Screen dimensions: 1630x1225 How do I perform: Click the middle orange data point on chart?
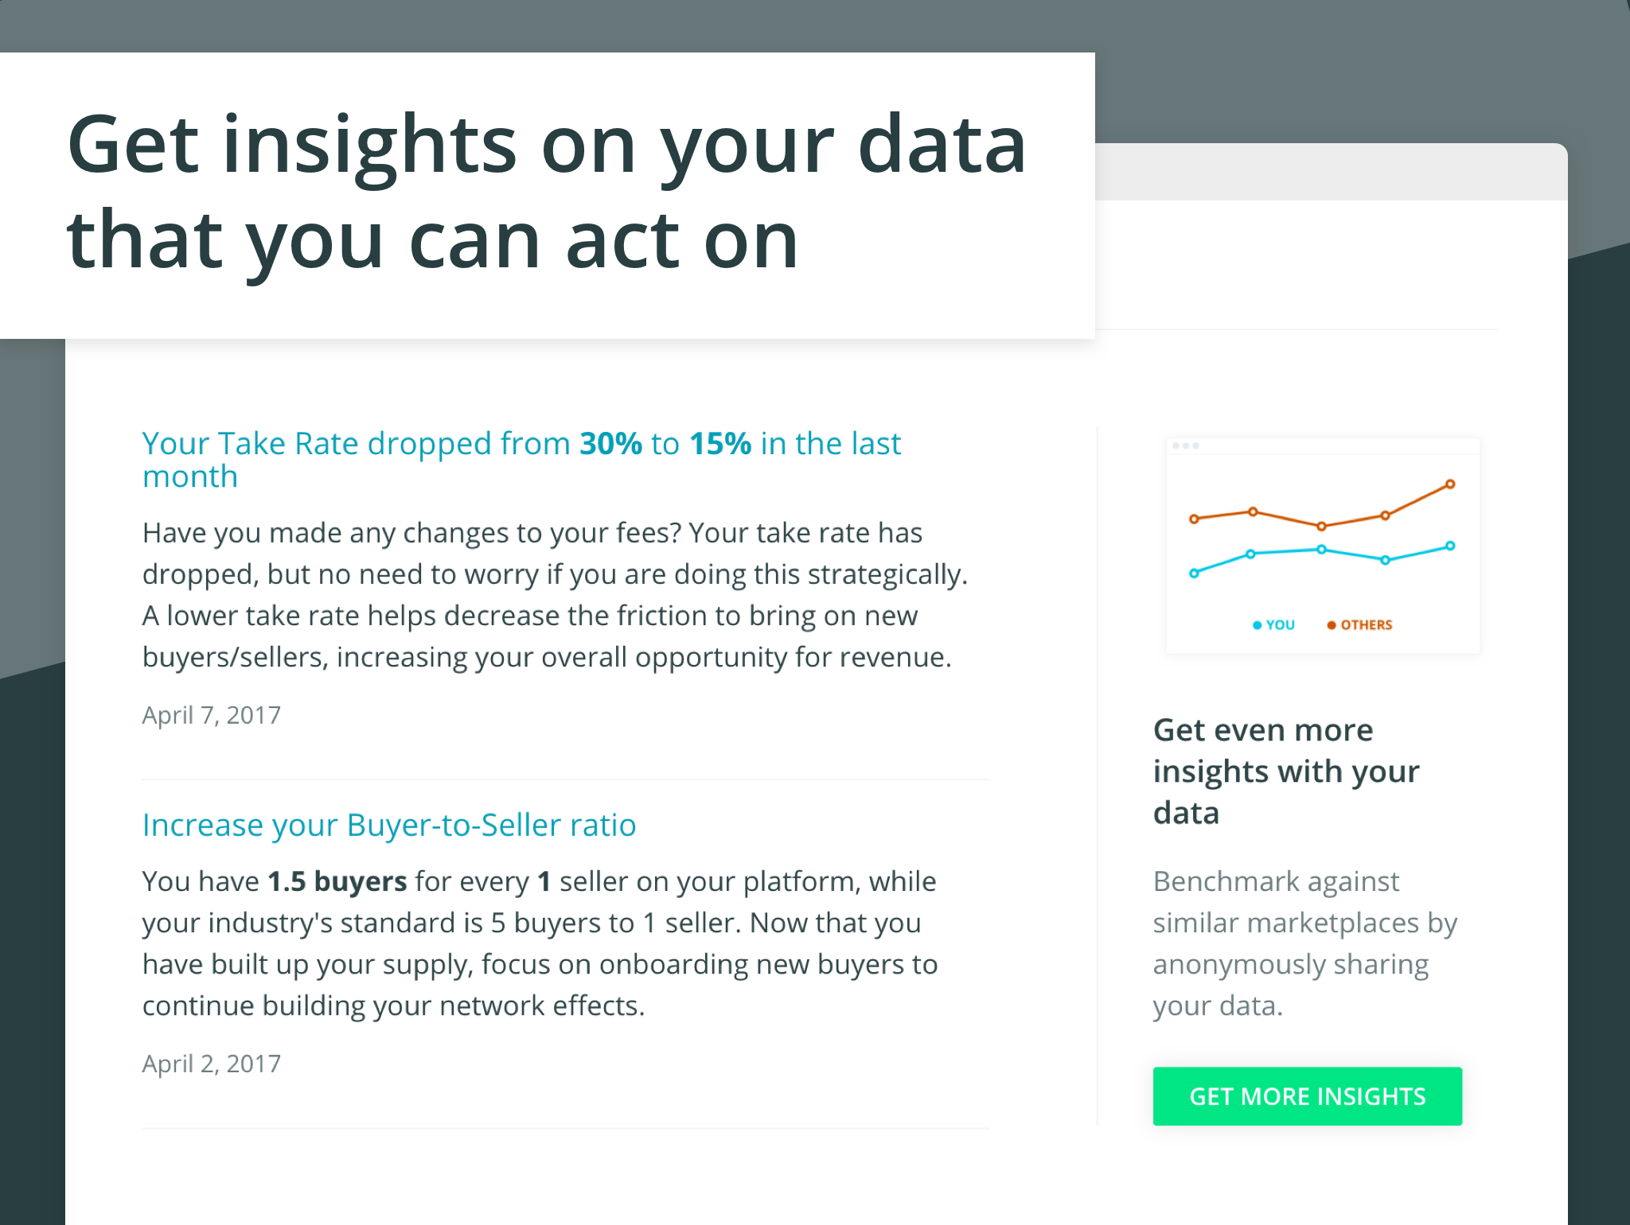1321,526
